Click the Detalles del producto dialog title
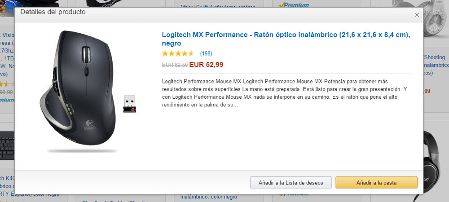Image resolution: width=449 pixels, height=202 pixels. 53,12
